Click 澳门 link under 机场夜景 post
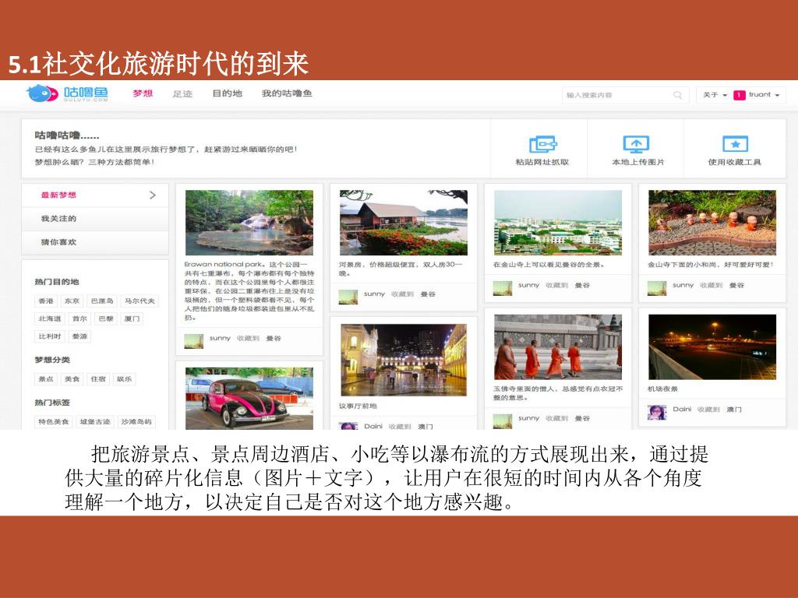 tap(734, 410)
